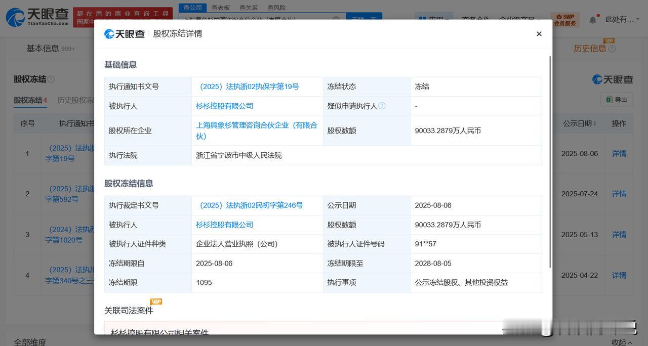Select the 股权冻结 4 sub-tab
The image size is (648, 346).
[30, 100]
